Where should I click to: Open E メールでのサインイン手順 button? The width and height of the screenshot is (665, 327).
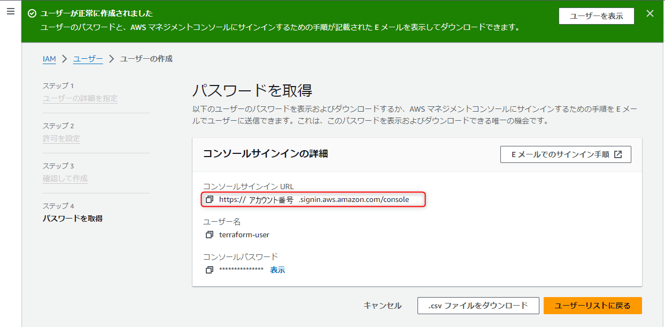tap(566, 154)
